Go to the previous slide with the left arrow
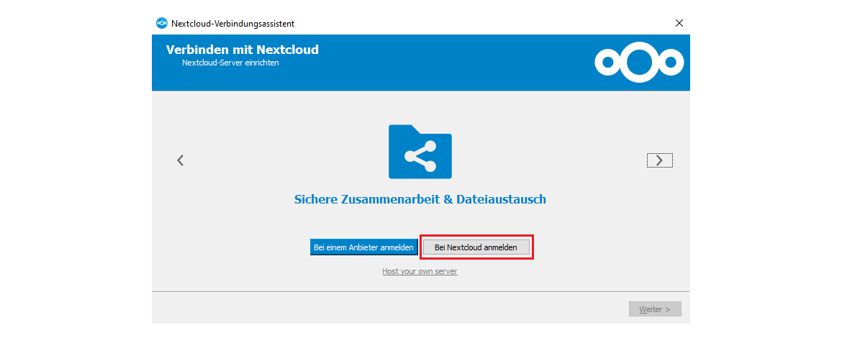The image size is (842, 338). tap(181, 160)
